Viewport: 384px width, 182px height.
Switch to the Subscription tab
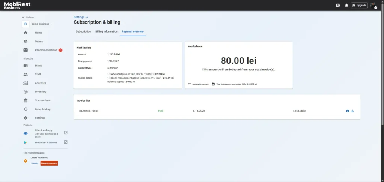(83, 31)
